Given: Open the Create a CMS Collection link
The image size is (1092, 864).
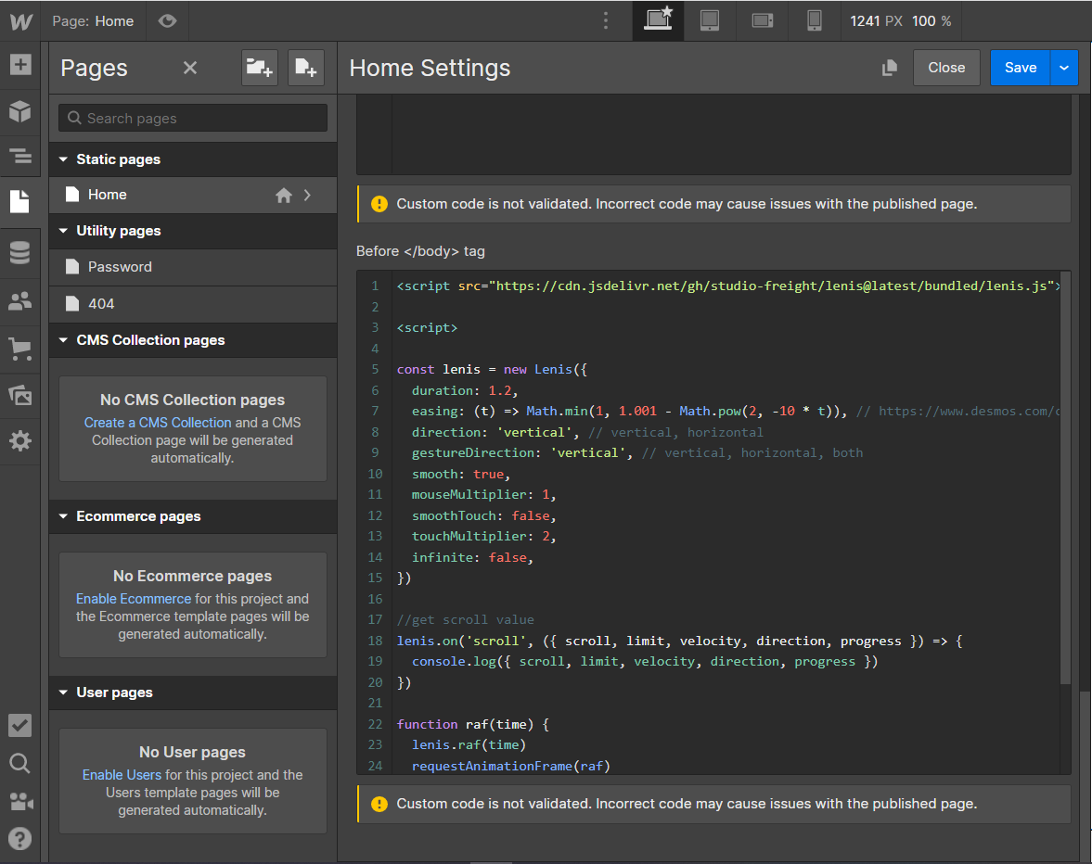Looking at the screenshot, I should tap(158, 422).
